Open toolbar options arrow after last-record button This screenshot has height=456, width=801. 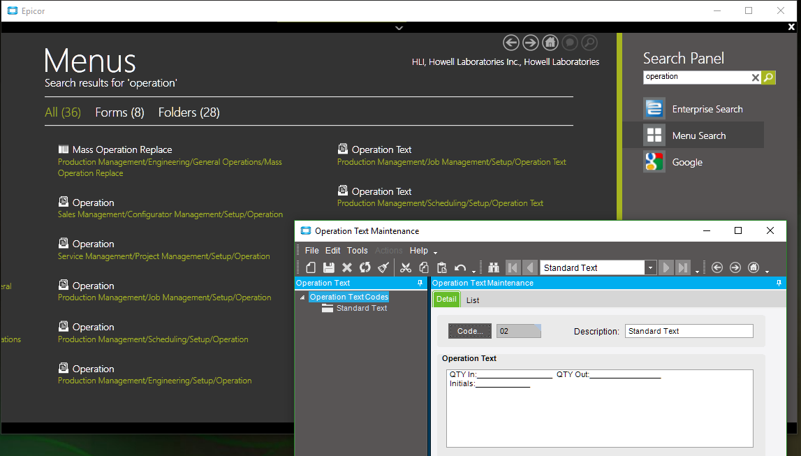(x=697, y=271)
